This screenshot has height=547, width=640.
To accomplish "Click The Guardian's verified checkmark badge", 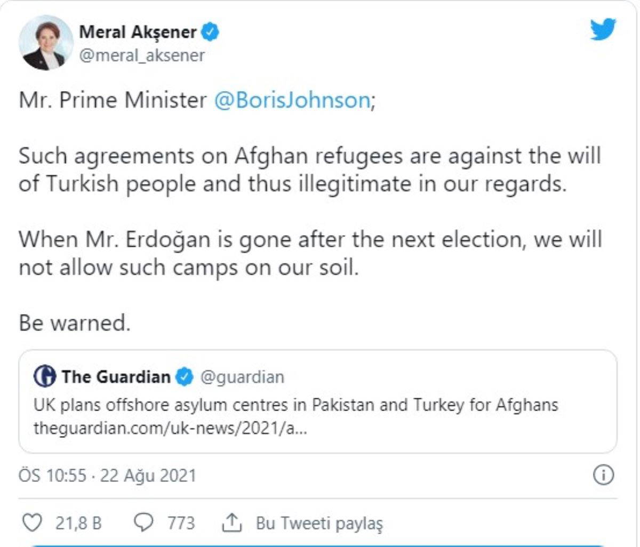I will click(185, 377).
